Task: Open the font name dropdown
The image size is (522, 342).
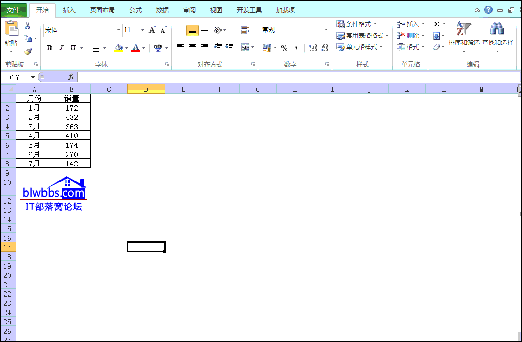Action: point(117,30)
